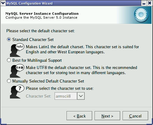The width and height of the screenshot is (153, 125).
Task: Click the Hello! speech bubble person icon
Action: click(17, 50)
